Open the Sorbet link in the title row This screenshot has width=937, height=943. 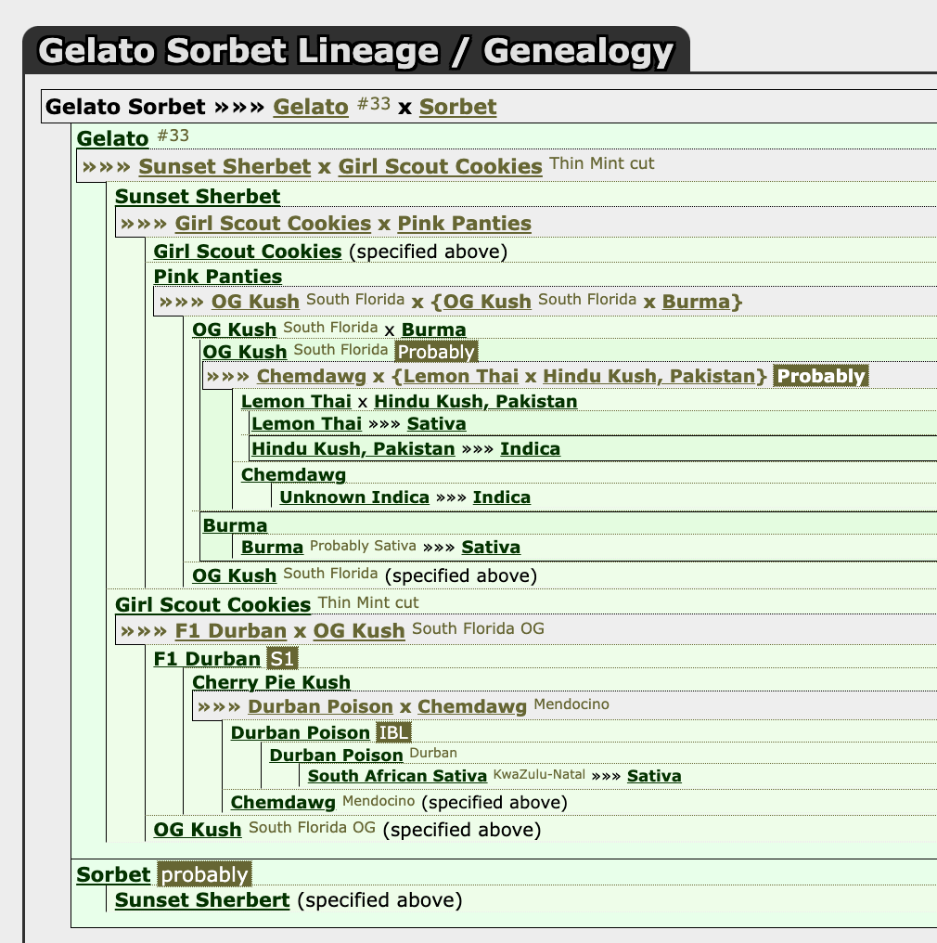pyautogui.click(x=458, y=107)
